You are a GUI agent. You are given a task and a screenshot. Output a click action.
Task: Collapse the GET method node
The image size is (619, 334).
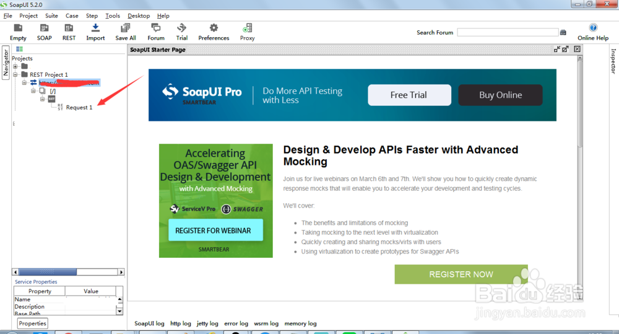pos(43,99)
